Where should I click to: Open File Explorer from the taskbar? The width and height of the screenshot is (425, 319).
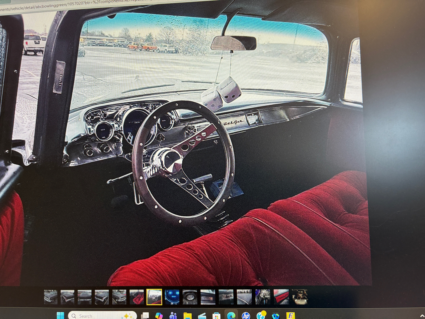tap(188, 315)
